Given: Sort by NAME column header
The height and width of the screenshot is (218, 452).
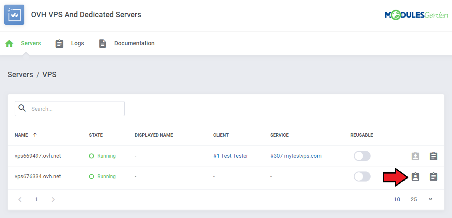Looking at the screenshot, I should pyautogui.click(x=21, y=135).
